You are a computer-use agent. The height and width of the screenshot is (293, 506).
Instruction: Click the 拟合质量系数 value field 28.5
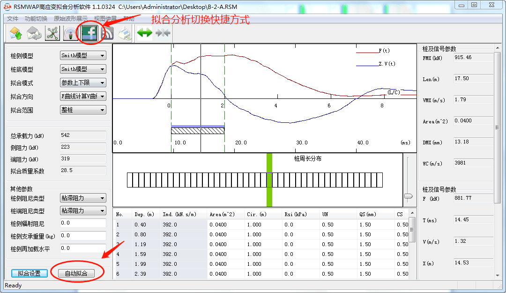[x=83, y=170]
